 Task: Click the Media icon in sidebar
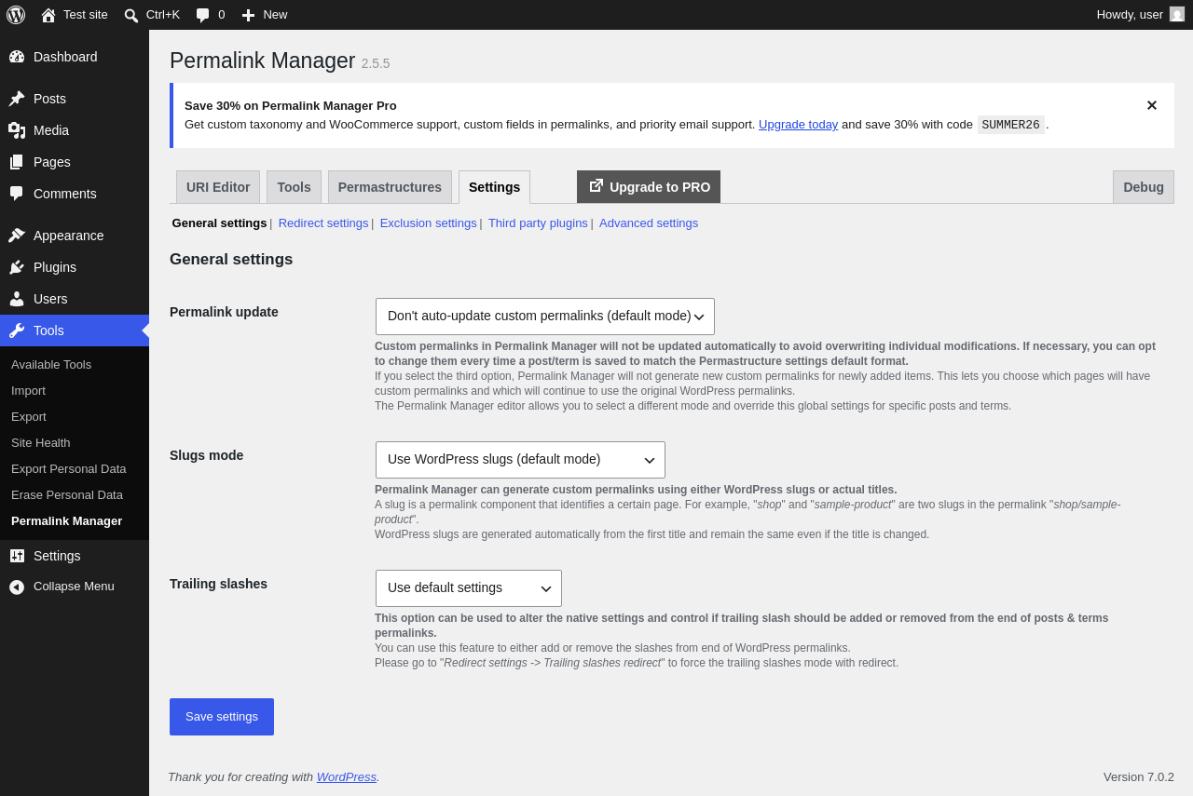coord(17,130)
